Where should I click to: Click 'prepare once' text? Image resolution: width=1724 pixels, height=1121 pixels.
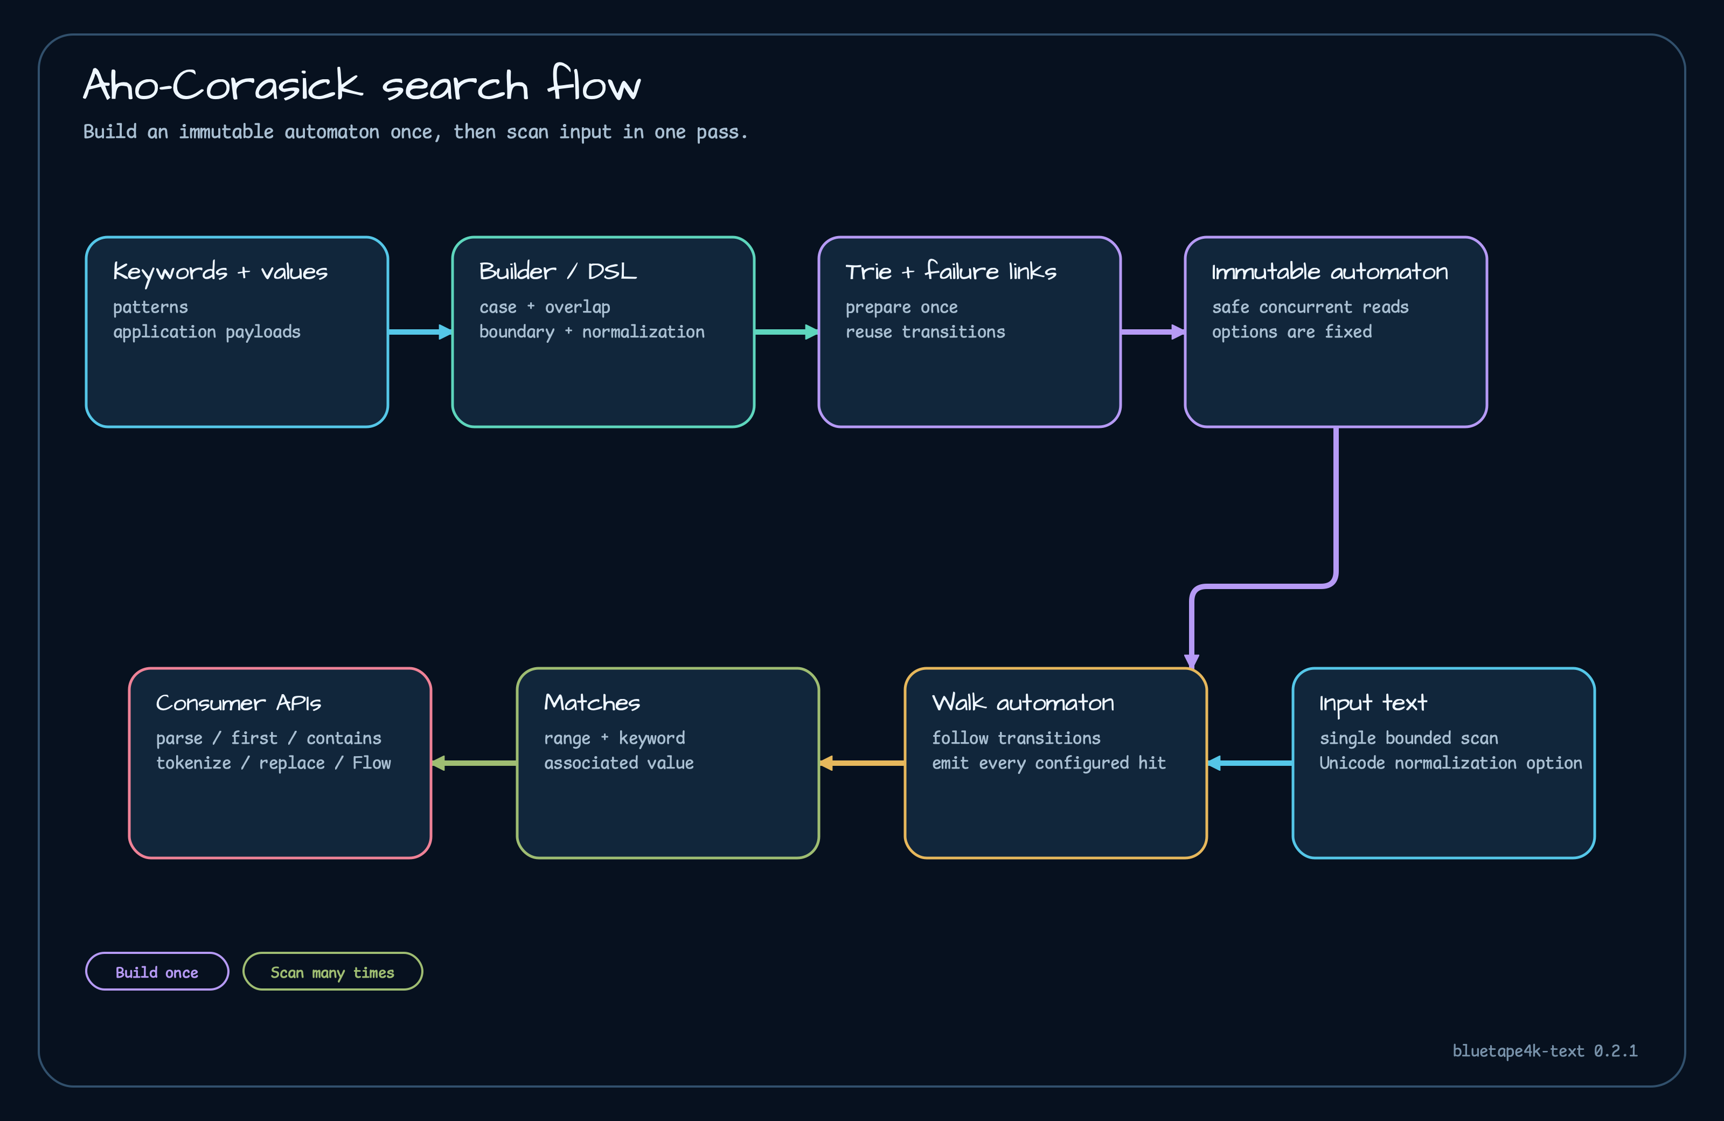click(902, 307)
